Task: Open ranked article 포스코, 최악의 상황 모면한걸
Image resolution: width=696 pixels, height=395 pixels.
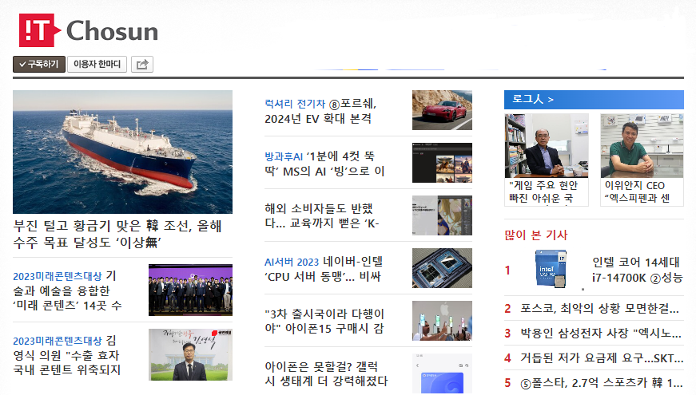Action: pos(599,309)
